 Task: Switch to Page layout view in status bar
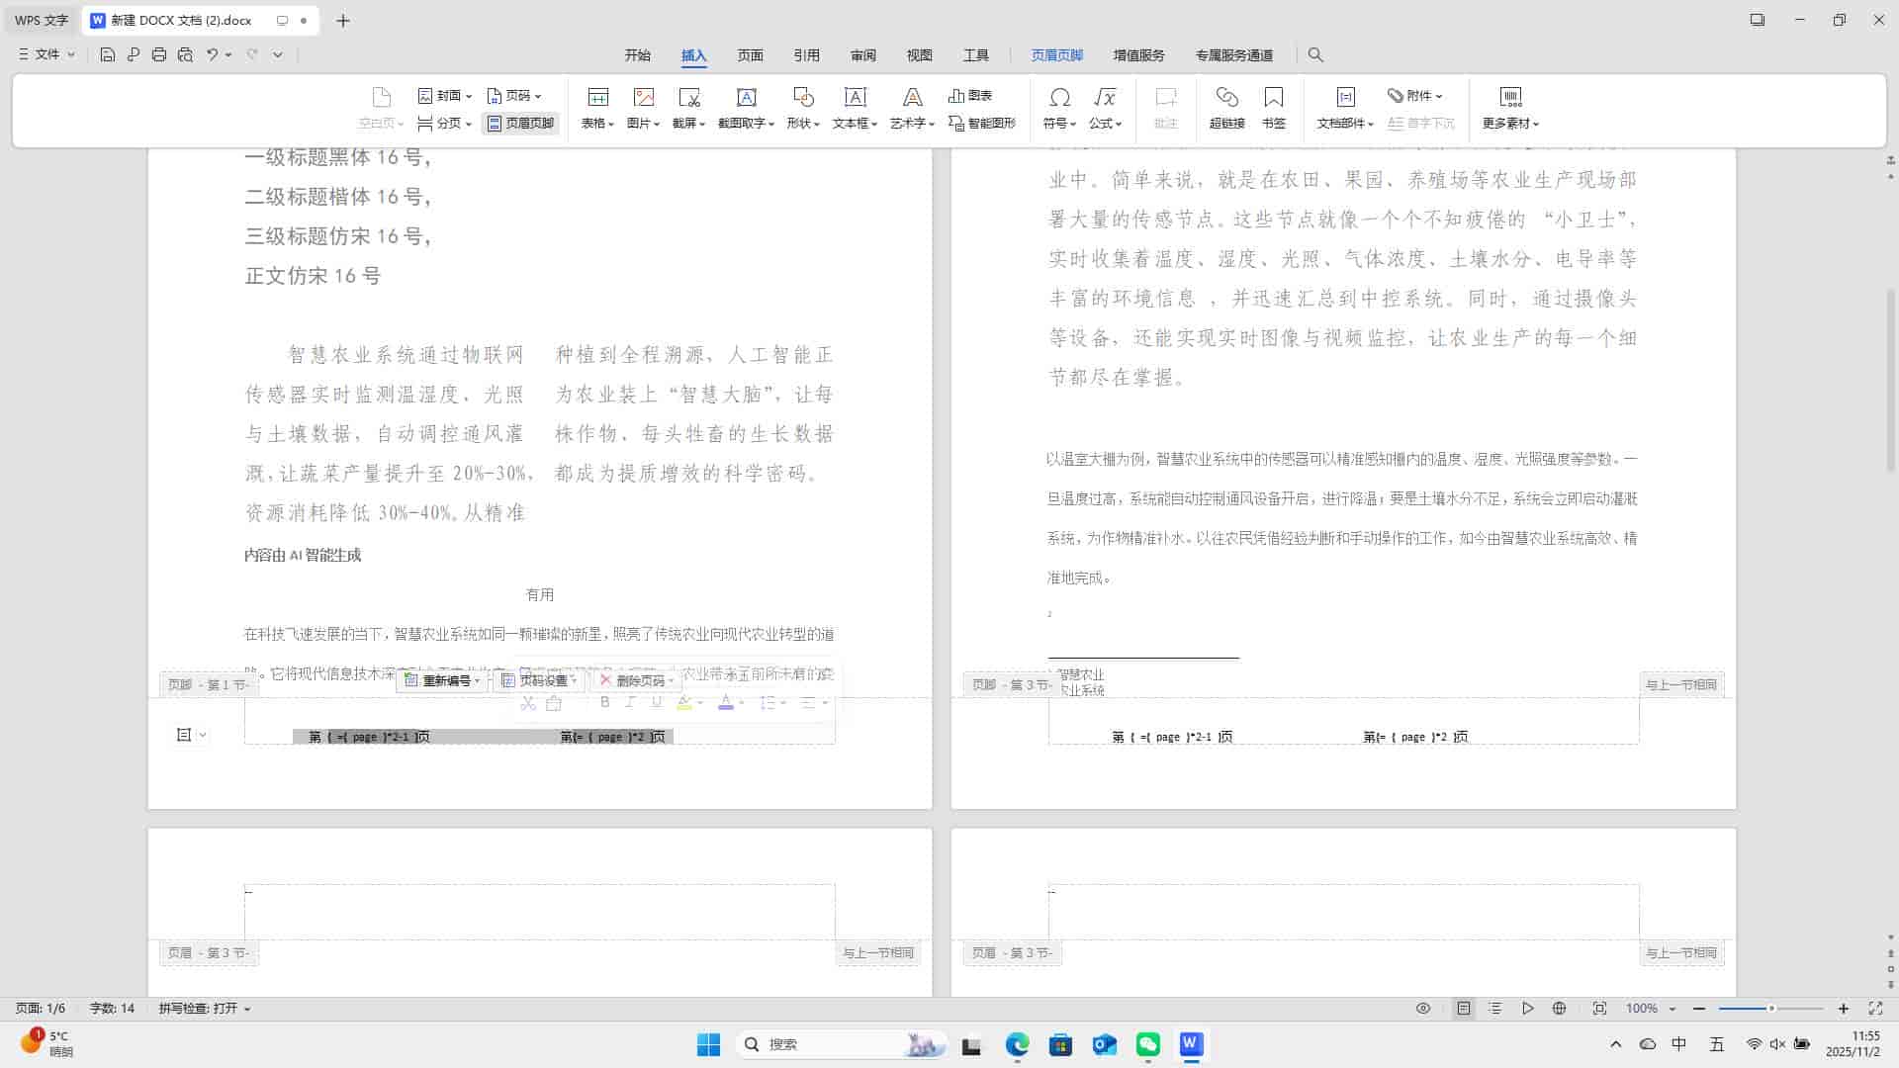tap(1464, 1009)
